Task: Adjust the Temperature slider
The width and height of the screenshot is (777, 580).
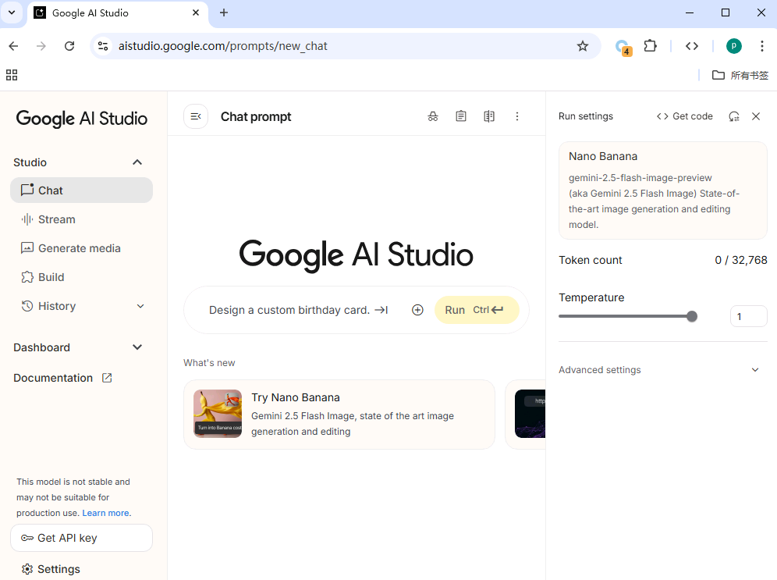Action: [691, 316]
